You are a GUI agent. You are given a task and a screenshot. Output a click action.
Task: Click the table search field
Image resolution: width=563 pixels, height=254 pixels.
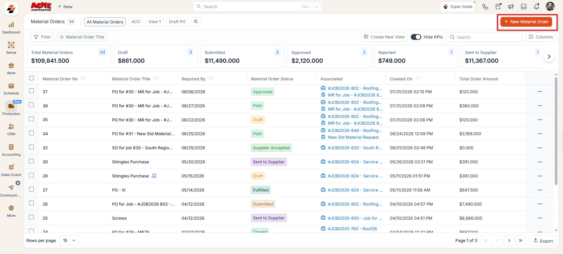pos(484,37)
